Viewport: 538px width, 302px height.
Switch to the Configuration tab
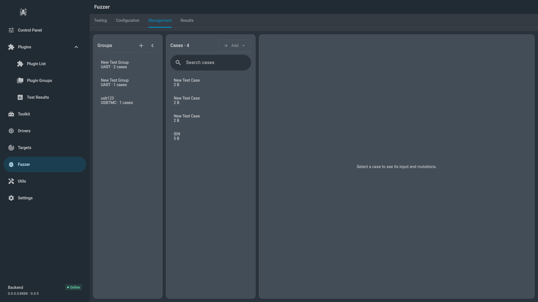click(128, 20)
